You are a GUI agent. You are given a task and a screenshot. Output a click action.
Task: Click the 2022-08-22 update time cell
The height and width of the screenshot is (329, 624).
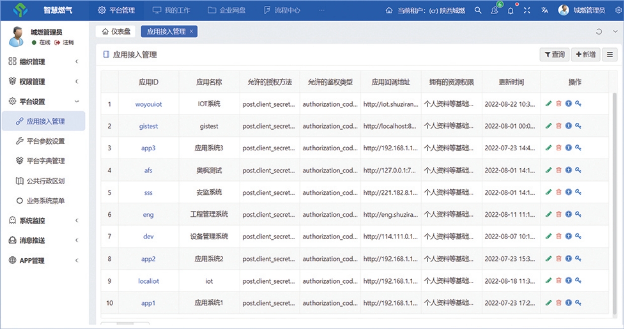[x=511, y=104]
